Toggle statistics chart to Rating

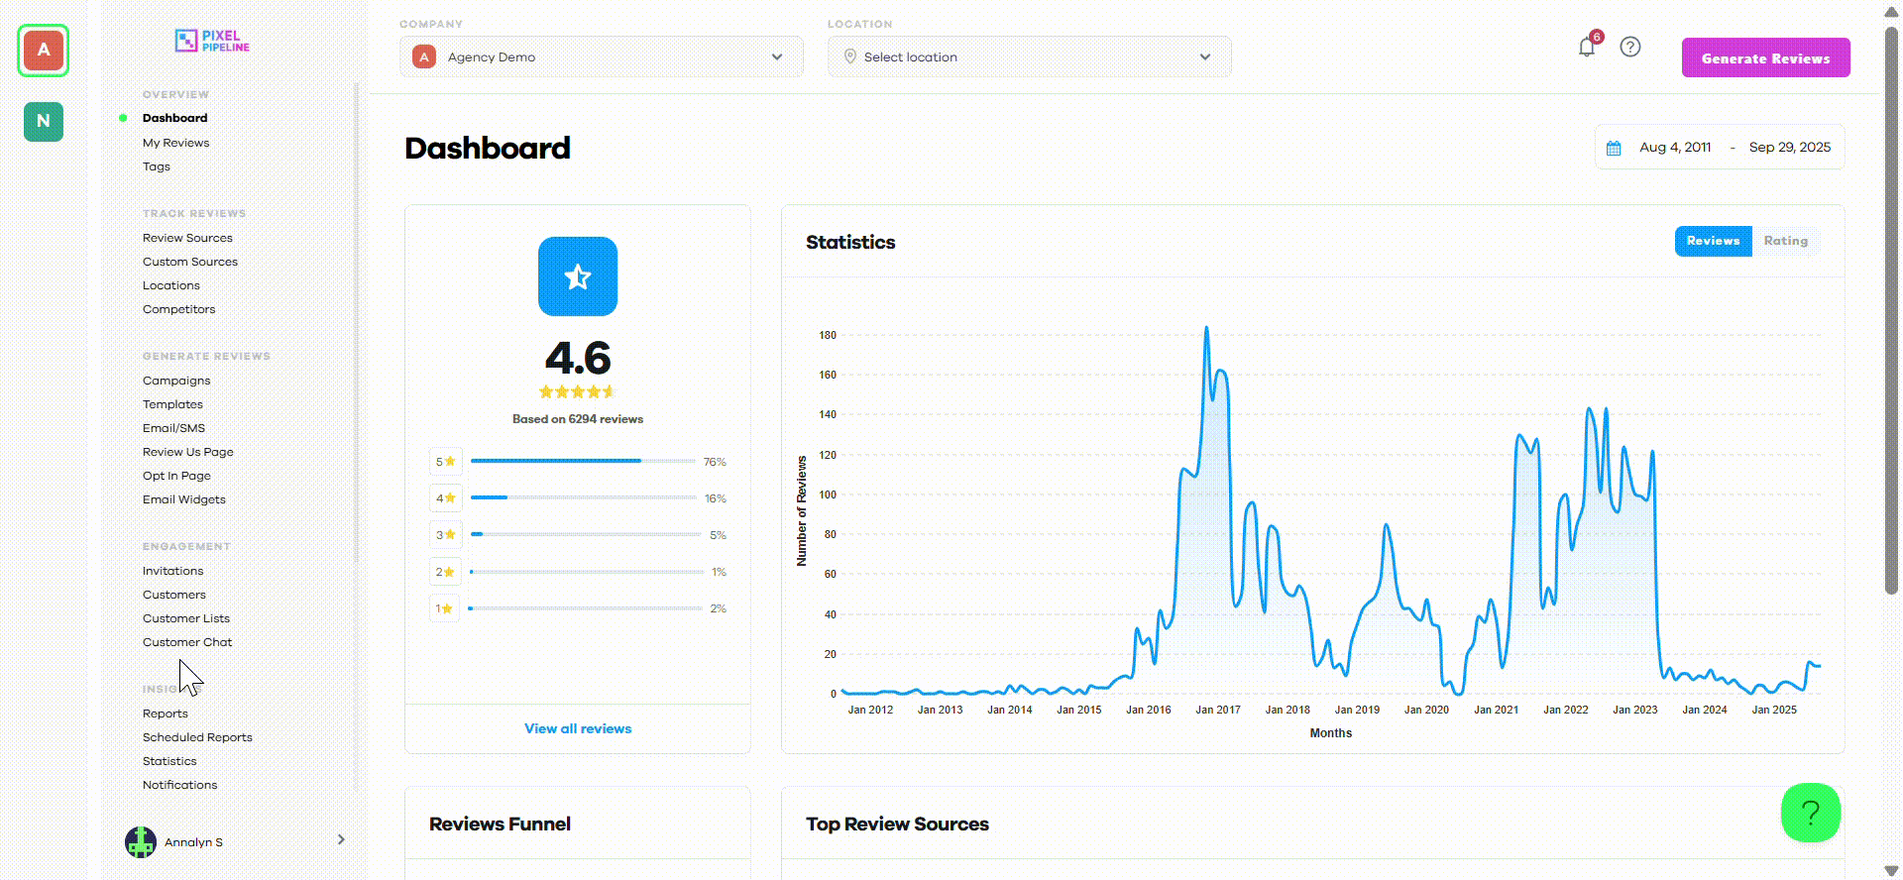1785,241
